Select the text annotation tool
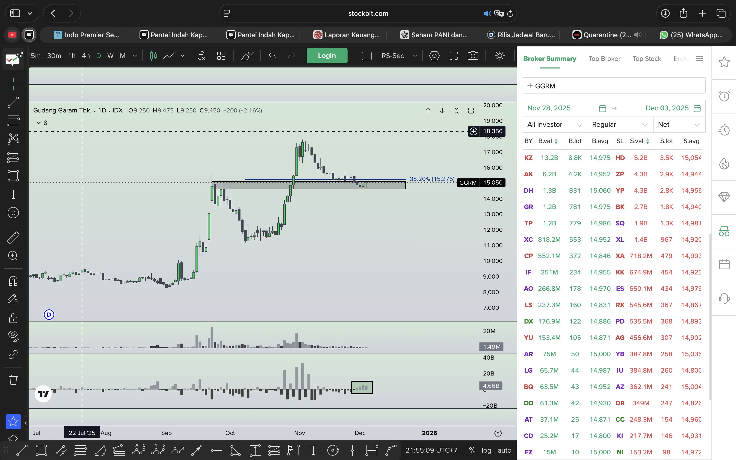The width and height of the screenshot is (736, 460). coord(13,194)
